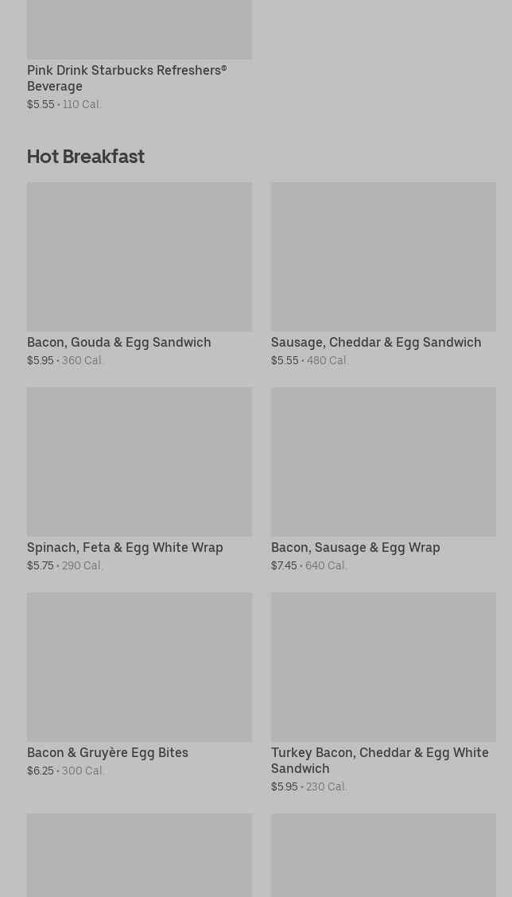Click the $7.45 price of Bacon, Sausage Wrap

click(x=284, y=565)
